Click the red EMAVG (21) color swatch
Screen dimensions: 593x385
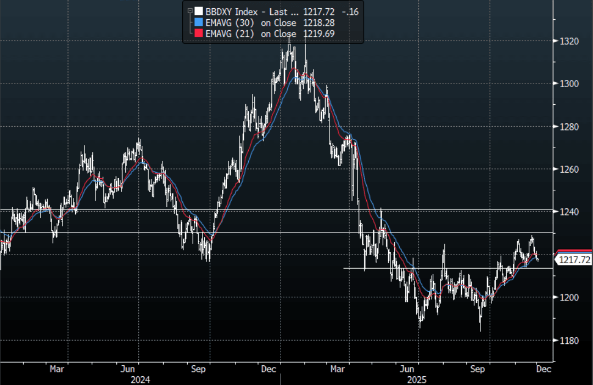[x=198, y=34]
